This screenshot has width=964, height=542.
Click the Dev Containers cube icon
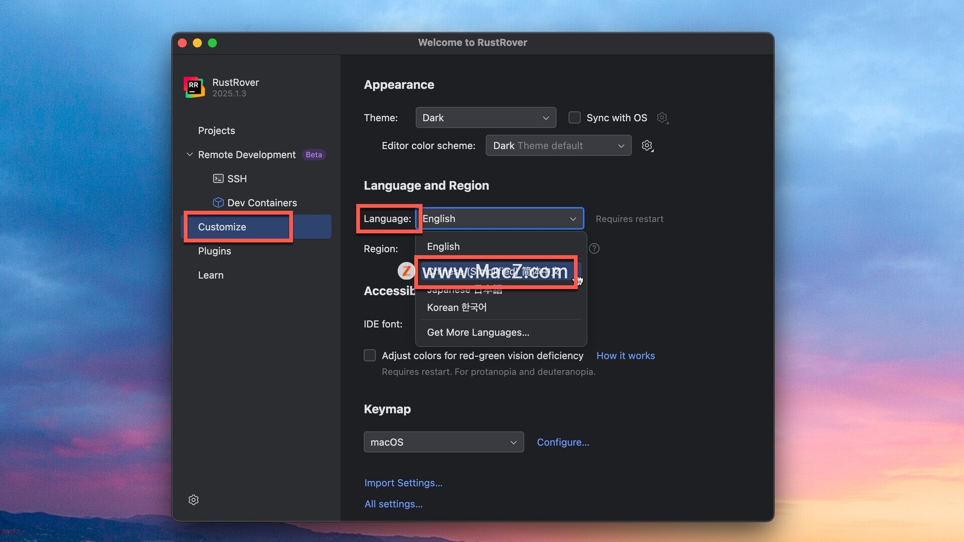coord(218,203)
